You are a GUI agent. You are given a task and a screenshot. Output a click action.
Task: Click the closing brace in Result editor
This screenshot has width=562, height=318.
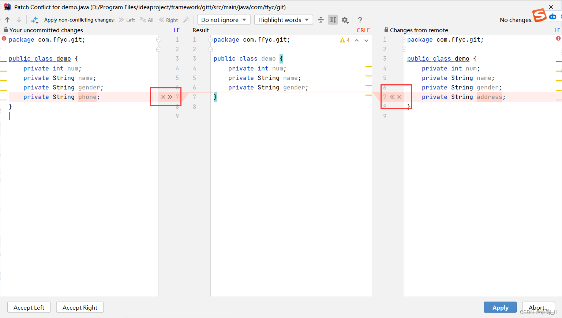click(x=216, y=97)
